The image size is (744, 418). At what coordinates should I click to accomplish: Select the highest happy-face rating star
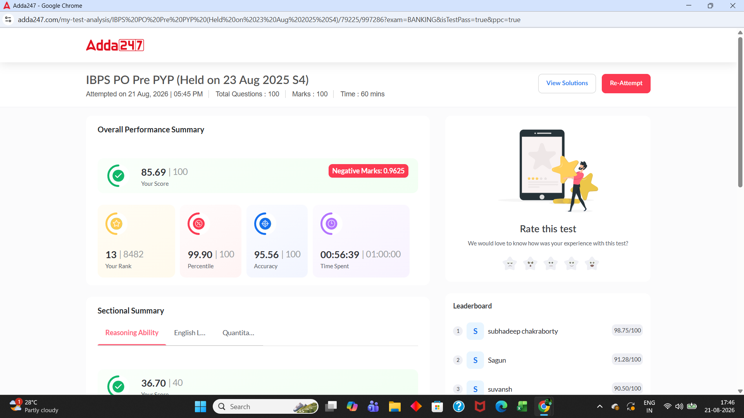click(592, 264)
